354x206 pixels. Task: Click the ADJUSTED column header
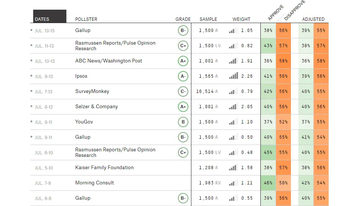click(x=313, y=19)
